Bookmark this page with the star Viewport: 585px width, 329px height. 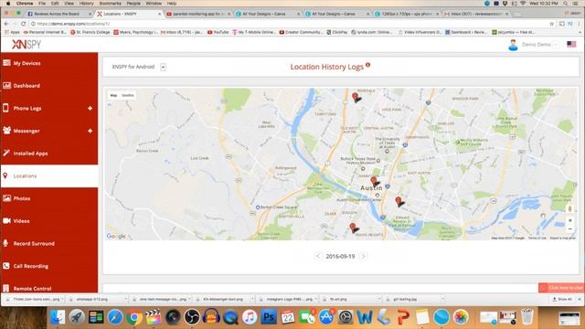pos(551,24)
